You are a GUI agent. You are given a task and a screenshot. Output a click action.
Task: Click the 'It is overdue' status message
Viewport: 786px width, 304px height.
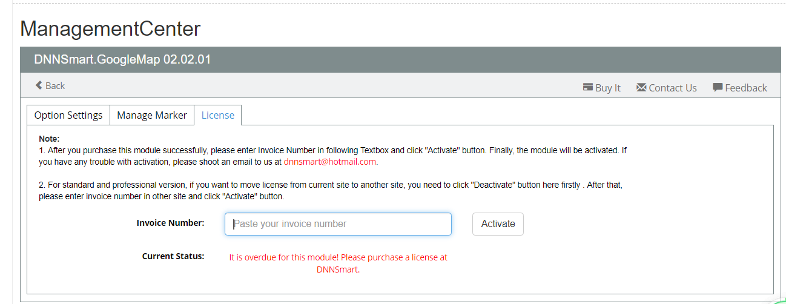(x=338, y=263)
